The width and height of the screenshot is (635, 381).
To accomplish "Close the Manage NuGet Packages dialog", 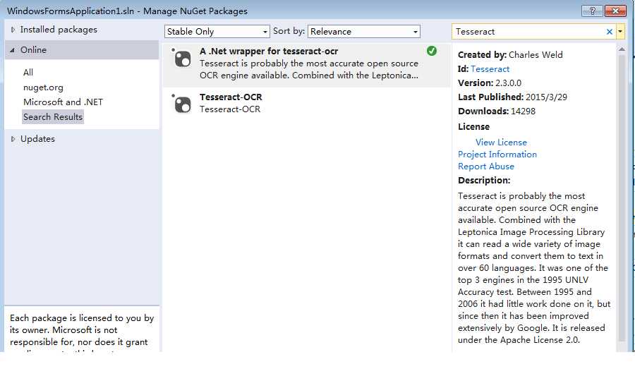I will (x=615, y=11).
